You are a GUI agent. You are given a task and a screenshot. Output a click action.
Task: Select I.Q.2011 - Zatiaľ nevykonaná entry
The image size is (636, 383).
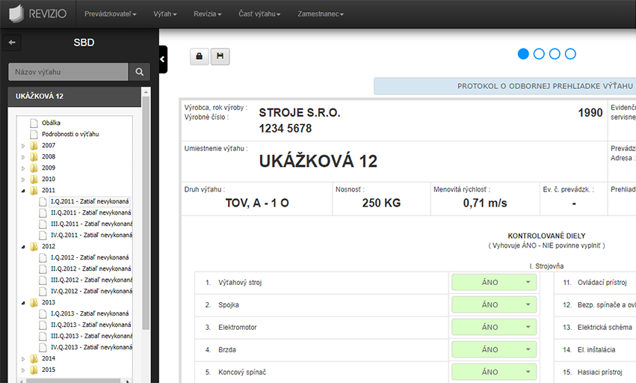pos(89,202)
